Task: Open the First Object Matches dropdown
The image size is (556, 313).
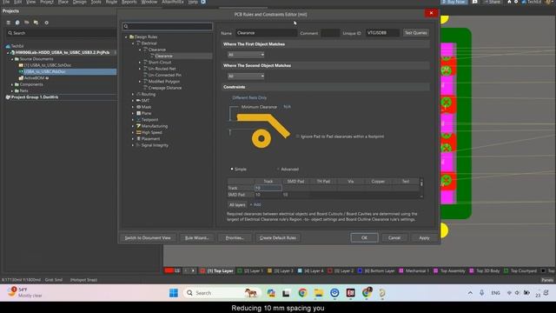Action: tap(246, 55)
